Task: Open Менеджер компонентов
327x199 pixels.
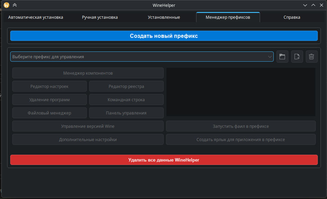Action: (88, 73)
